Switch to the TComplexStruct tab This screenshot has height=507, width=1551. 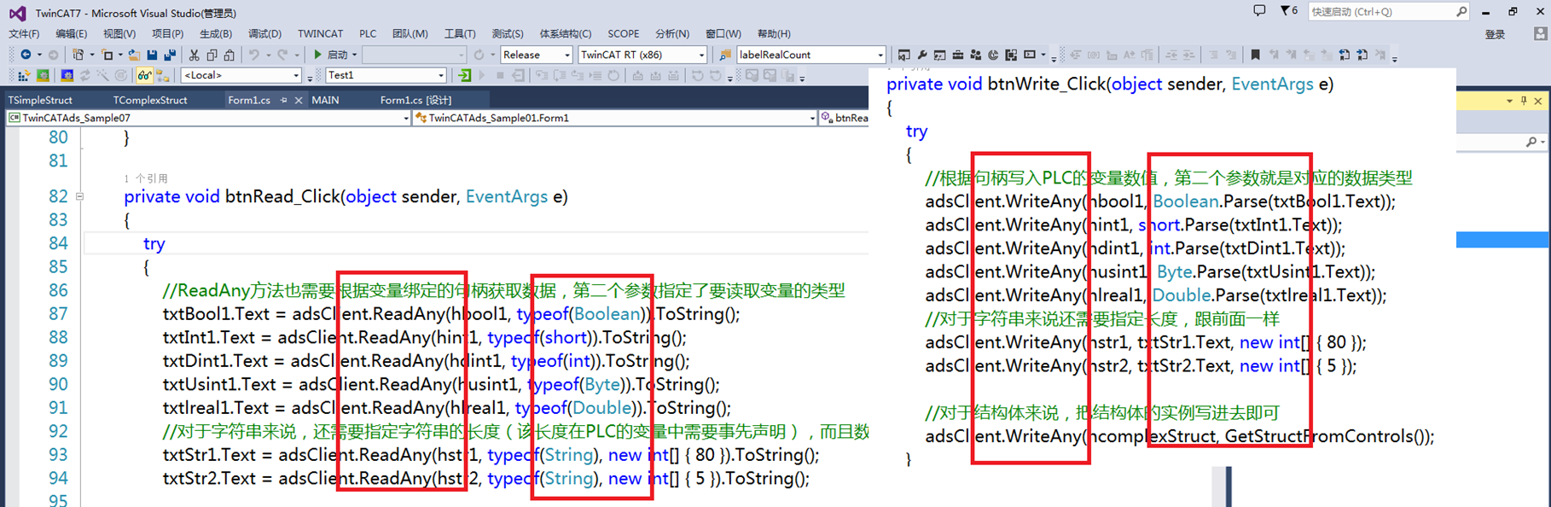(150, 100)
